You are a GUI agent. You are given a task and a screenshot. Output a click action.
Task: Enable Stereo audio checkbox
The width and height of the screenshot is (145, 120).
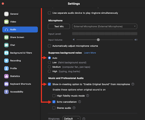click(54, 108)
